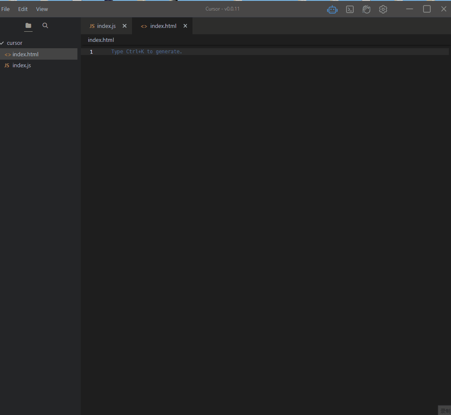Open the AI chat robot icon
Viewport: 451px width, 415px height.
(332, 9)
